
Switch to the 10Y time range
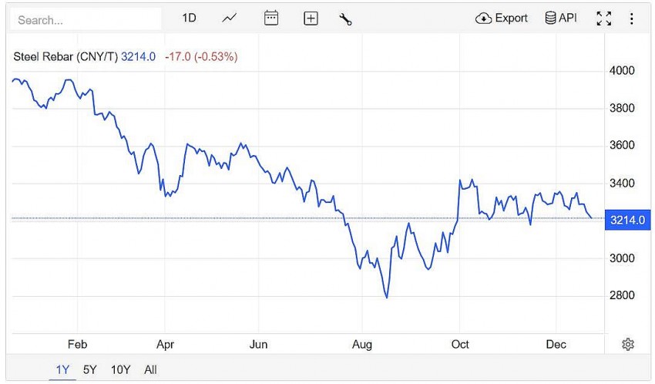tap(120, 370)
